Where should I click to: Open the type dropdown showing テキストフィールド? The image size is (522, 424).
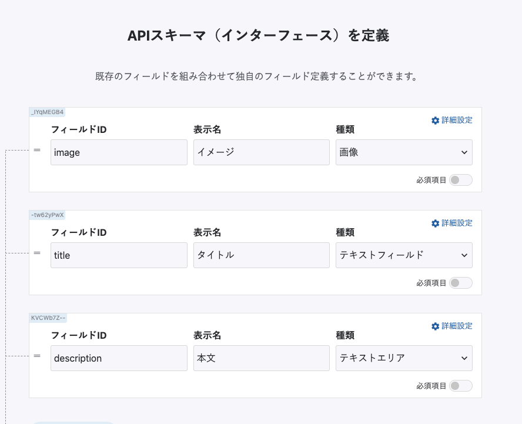coord(404,255)
